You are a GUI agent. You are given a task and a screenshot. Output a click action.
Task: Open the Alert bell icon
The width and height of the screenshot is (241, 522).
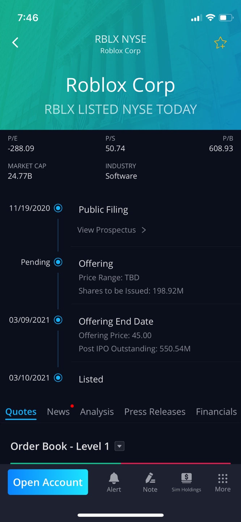[114, 478]
